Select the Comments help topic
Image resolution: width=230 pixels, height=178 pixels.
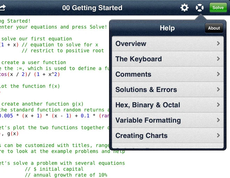click(x=168, y=74)
